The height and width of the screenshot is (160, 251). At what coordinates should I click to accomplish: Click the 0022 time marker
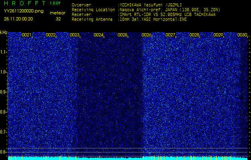pyautogui.click(x=50, y=35)
